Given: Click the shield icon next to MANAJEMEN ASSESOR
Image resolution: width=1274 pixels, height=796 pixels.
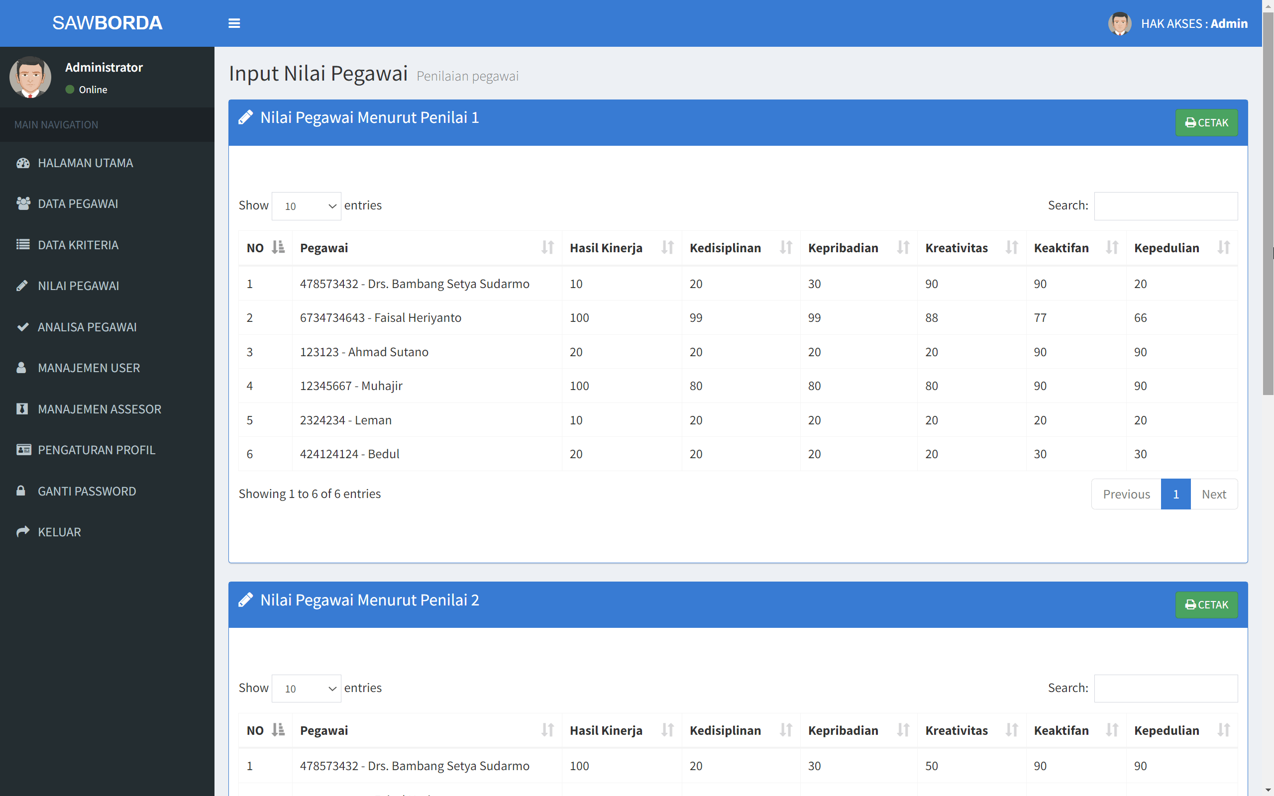Looking at the screenshot, I should click(x=21, y=408).
